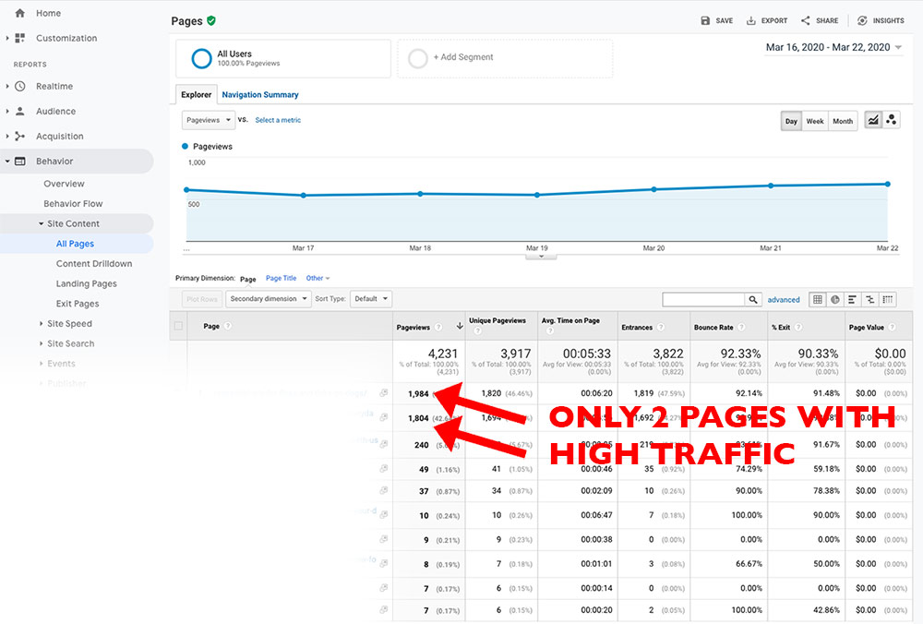Viewport: 923px width, 624px height.
Task: Open the Sort Type Default dropdown
Action: 371,299
